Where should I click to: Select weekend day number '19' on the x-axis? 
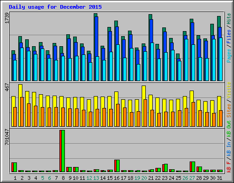pyautogui.click(x=137, y=178)
